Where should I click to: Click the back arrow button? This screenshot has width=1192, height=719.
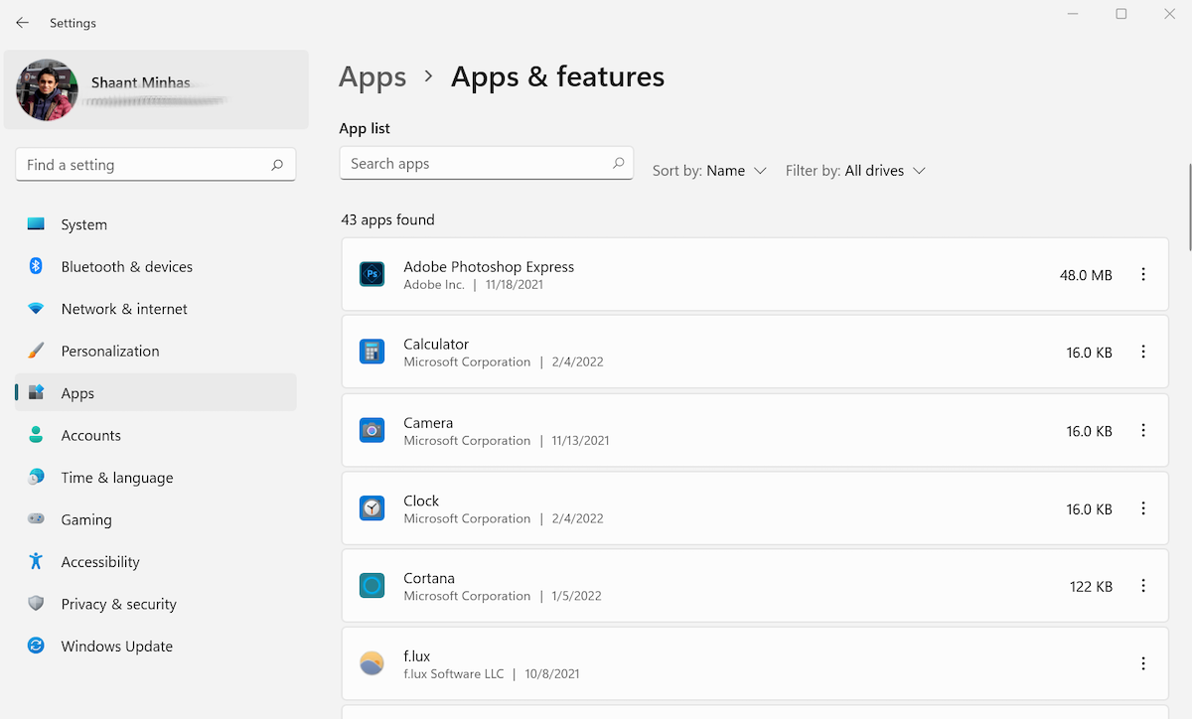pos(22,22)
